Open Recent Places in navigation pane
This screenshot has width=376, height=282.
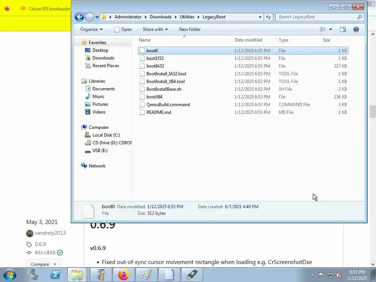point(105,65)
